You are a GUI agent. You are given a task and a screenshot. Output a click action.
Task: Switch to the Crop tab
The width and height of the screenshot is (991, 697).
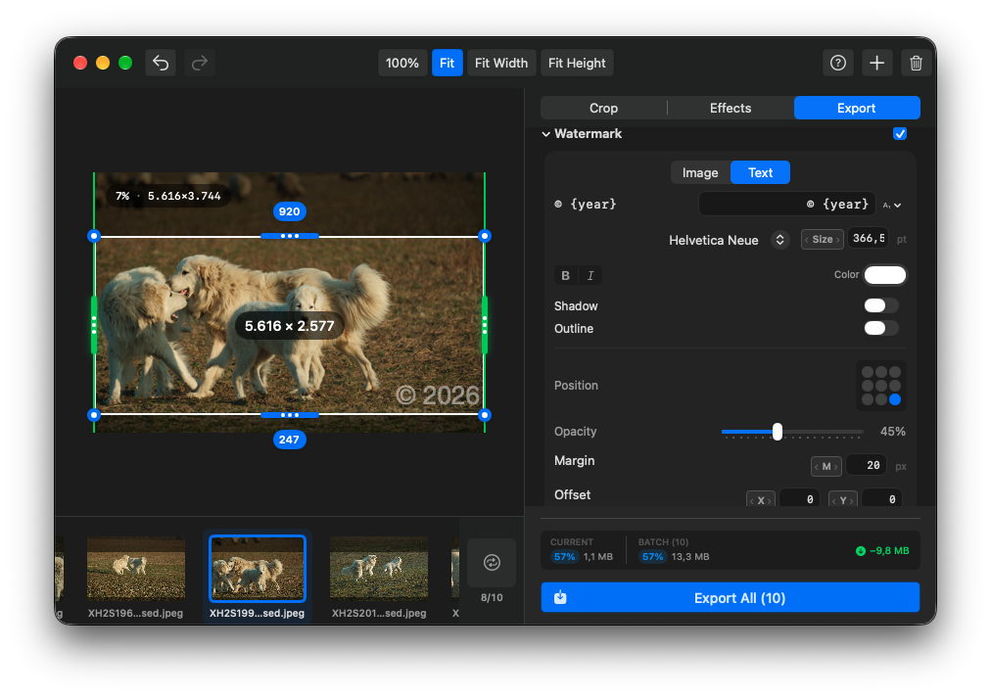[x=603, y=108]
